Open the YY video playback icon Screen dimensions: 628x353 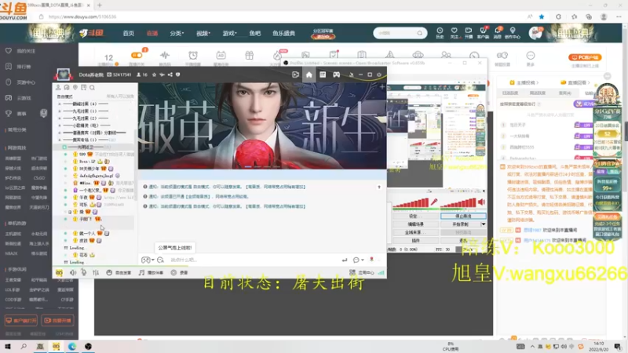pyautogui.click(x=296, y=75)
